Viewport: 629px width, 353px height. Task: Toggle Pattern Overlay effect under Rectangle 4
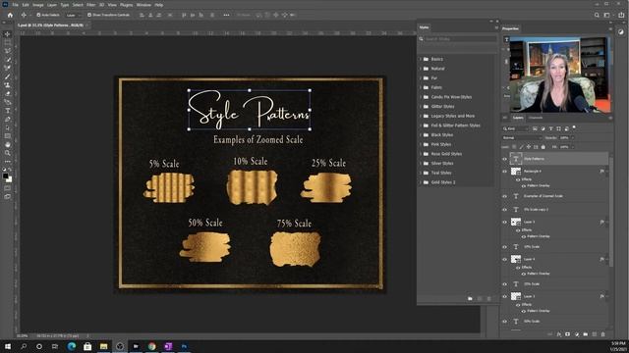[524, 185]
